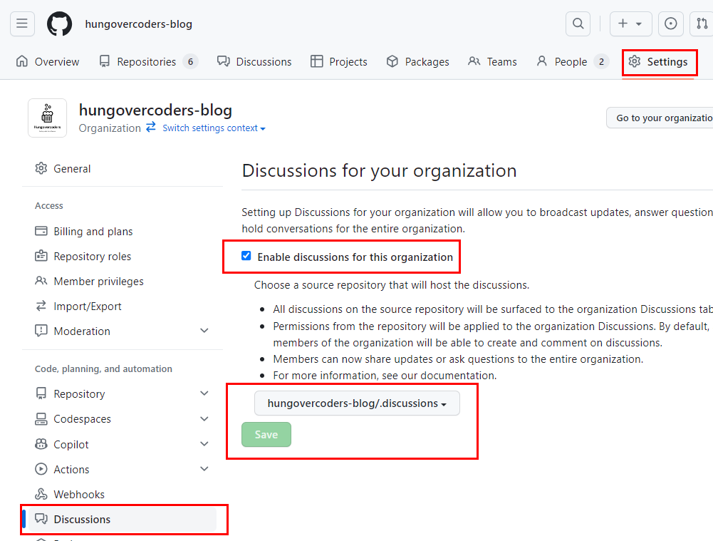Click the hungovercoders-blog organization avatar
The height and width of the screenshot is (541, 713).
pyautogui.click(x=47, y=118)
